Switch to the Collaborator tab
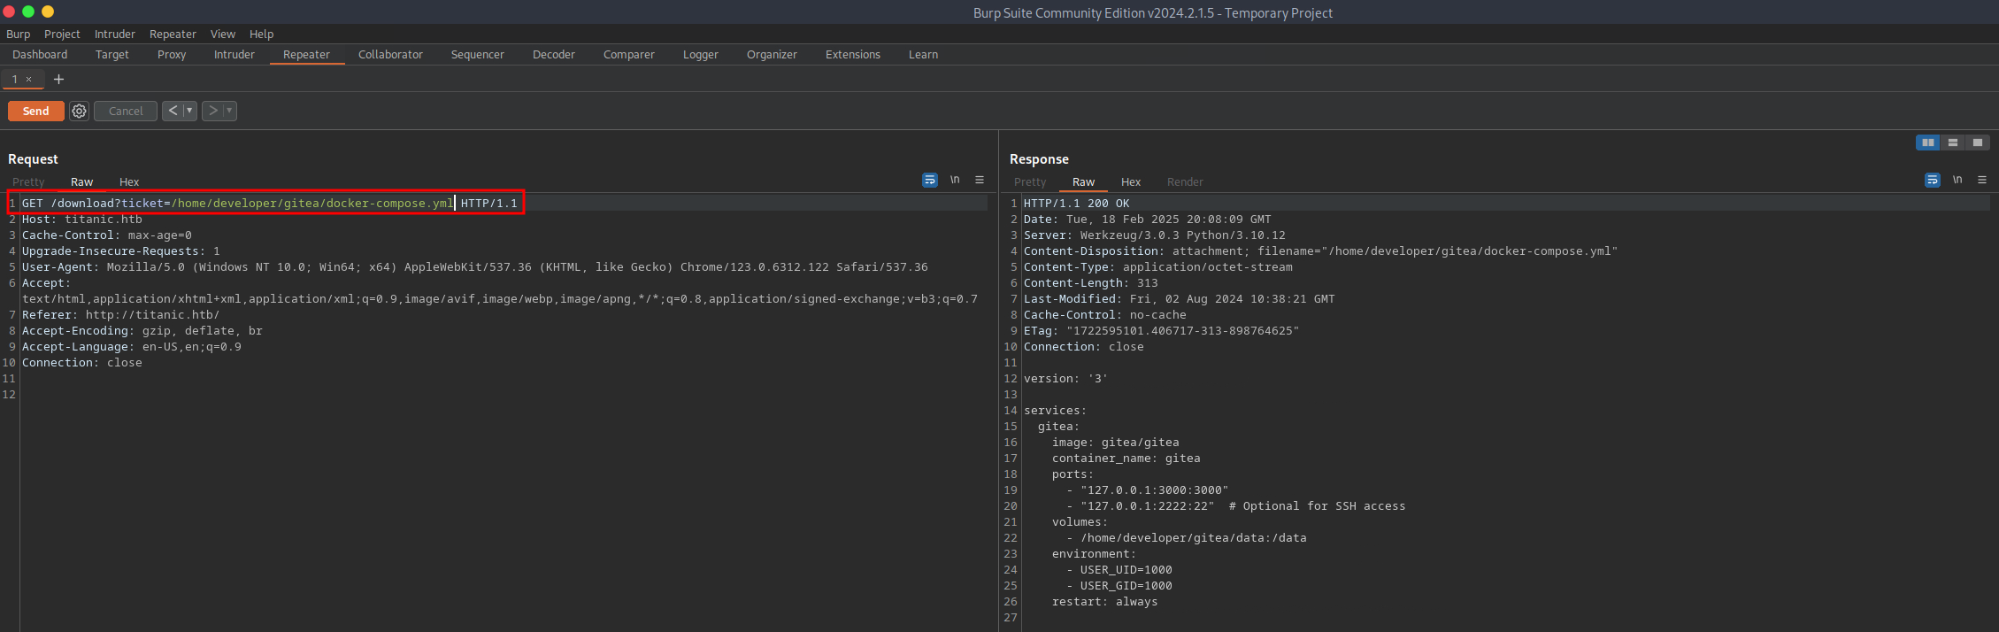The image size is (1999, 632). [390, 54]
